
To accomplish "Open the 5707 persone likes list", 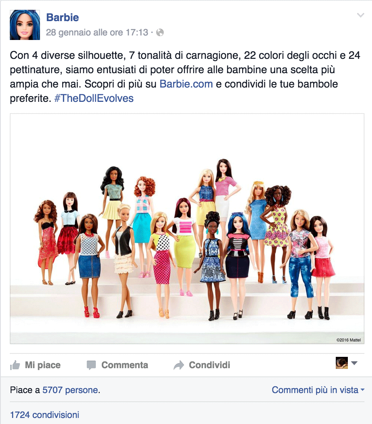I will (x=70, y=390).
